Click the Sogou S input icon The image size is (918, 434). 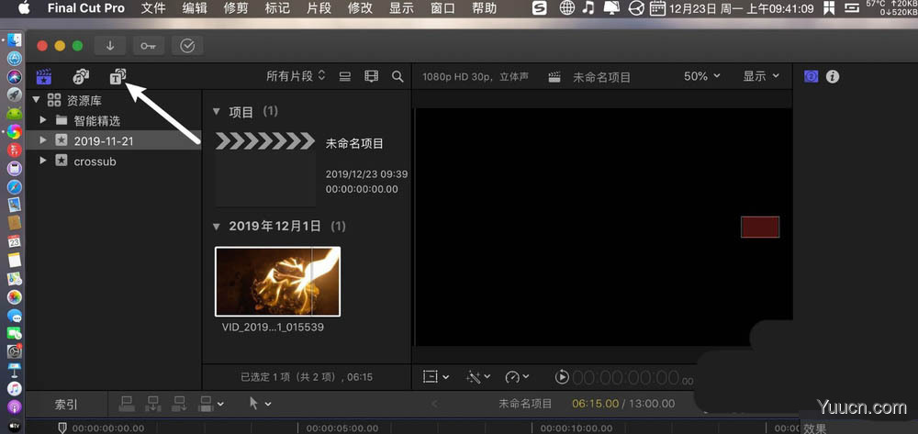point(539,7)
